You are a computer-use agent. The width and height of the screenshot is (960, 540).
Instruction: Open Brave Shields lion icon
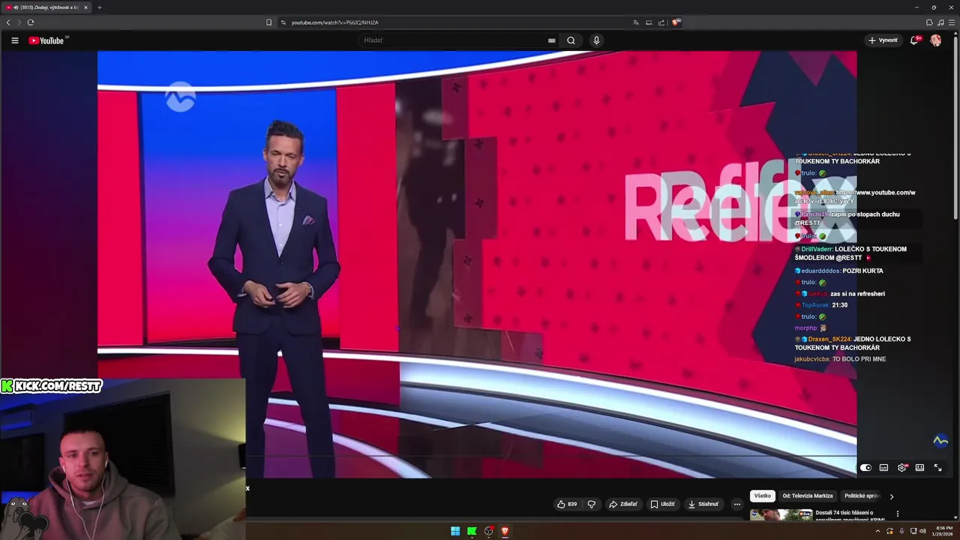pyautogui.click(x=676, y=22)
